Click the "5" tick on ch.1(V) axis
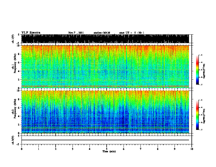This screenshot has height=167, width=216. pyautogui.click(x=19, y=35)
